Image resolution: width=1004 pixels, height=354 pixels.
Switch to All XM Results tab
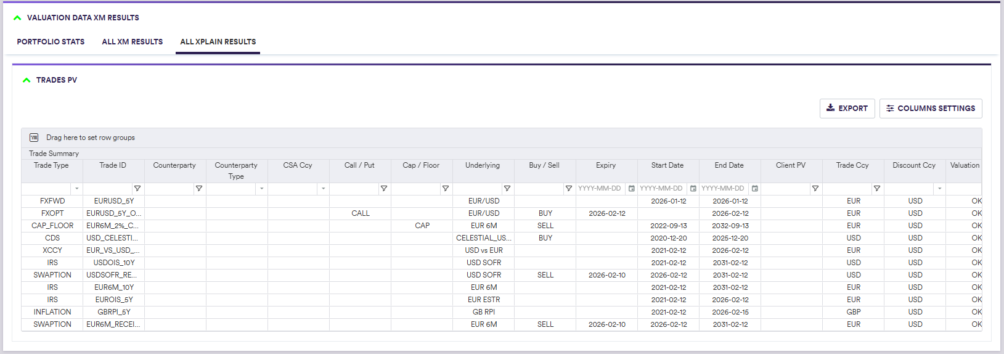pyautogui.click(x=133, y=42)
